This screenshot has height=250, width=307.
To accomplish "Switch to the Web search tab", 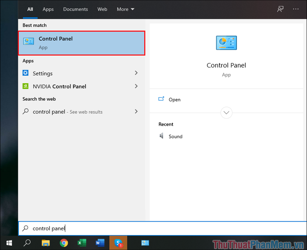I will [x=102, y=9].
